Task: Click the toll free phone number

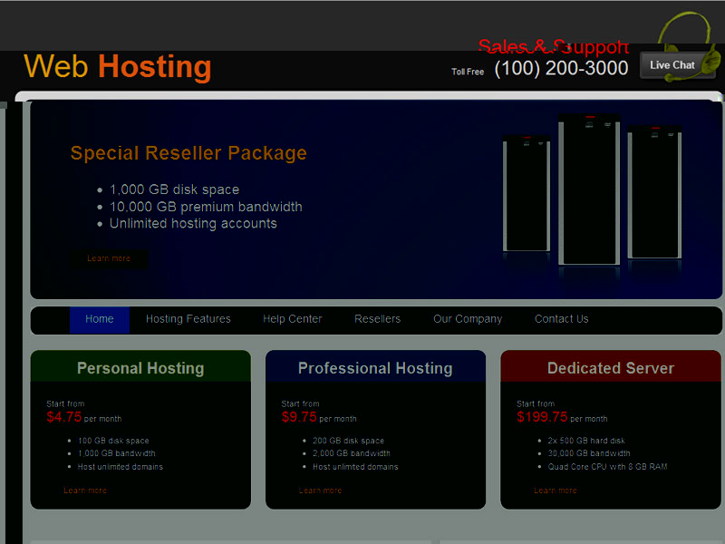Action: [x=561, y=68]
